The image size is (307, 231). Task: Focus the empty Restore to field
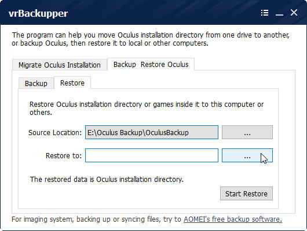[x=152, y=155]
